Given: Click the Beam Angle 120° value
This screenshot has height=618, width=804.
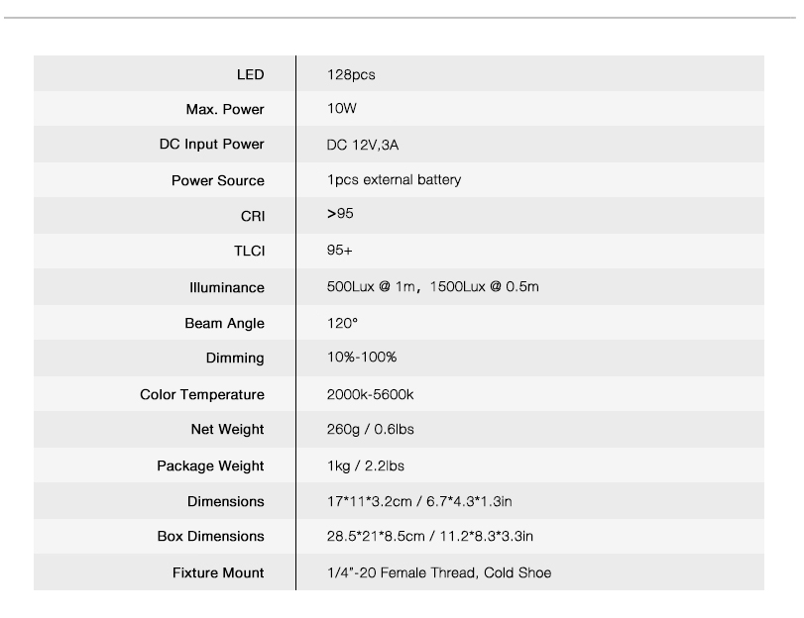Looking at the screenshot, I should (343, 323).
